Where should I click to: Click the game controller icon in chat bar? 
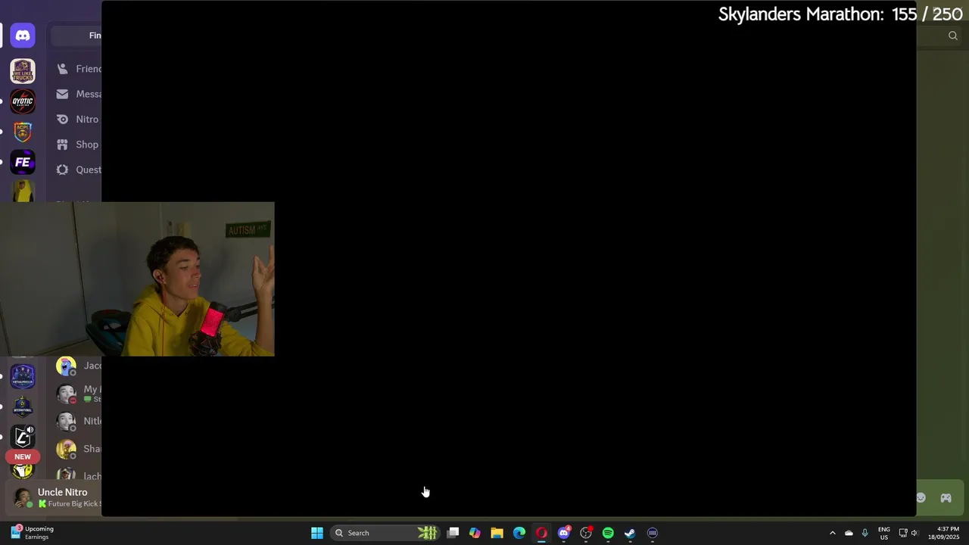point(946,498)
